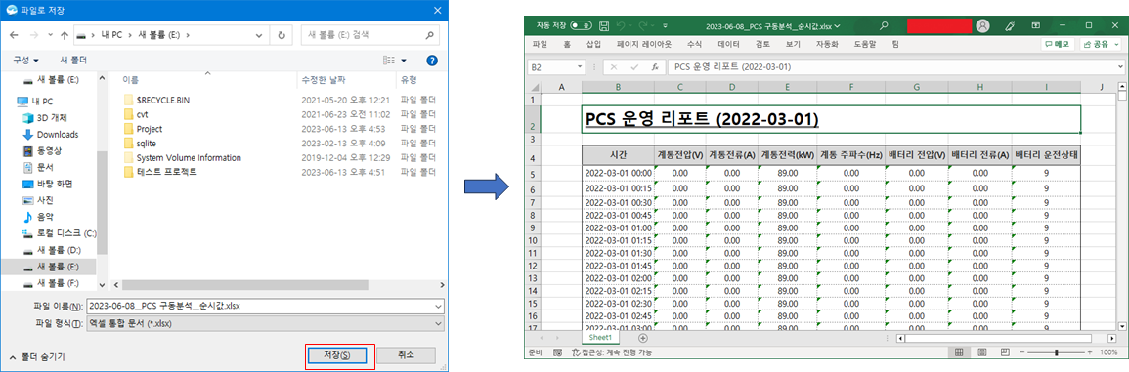Viewport: 1129px width, 372px height.
Task: Switch to Normal view icon in status bar
Action: pos(958,352)
